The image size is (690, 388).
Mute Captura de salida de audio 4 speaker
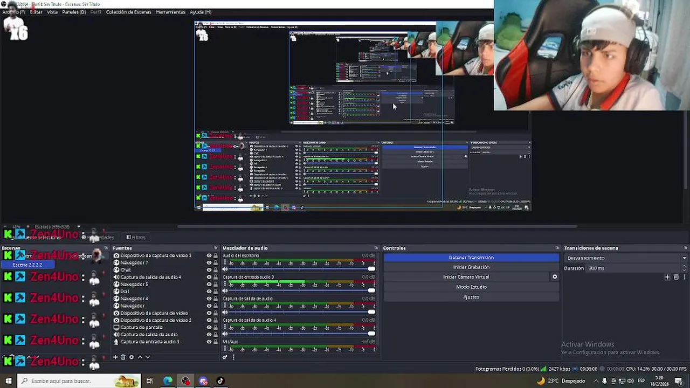(225, 334)
